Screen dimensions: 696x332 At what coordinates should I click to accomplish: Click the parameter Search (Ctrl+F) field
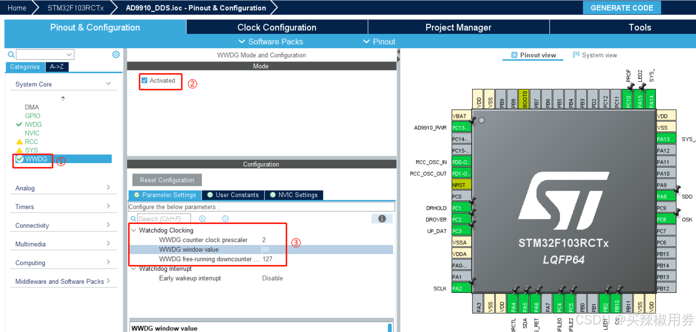coord(164,219)
